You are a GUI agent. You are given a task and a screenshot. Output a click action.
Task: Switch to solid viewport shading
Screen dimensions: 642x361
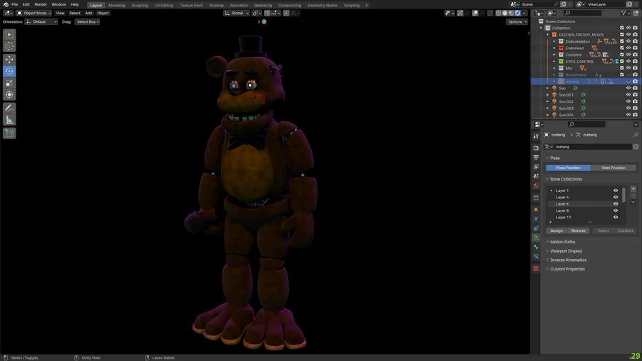(505, 13)
